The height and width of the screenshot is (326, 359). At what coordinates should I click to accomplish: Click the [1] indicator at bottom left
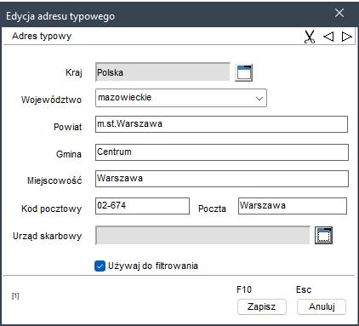[x=15, y=296]
